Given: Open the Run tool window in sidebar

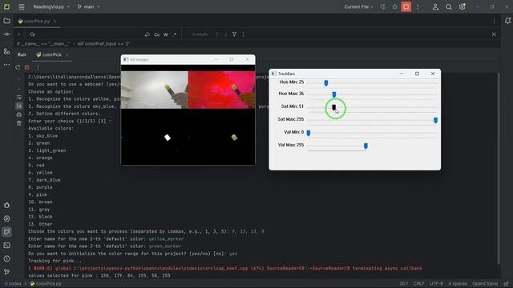Looking at the screenshot, I should pos(6,232).
